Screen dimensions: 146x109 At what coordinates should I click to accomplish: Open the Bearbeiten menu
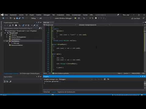point(13,15)
